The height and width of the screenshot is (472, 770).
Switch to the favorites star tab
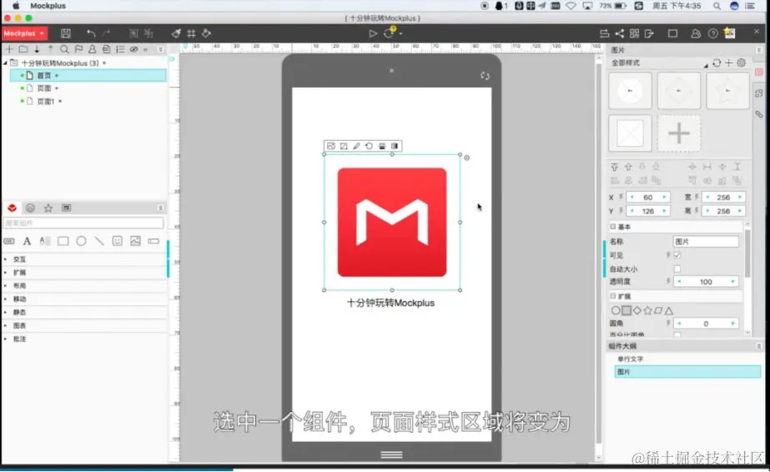(48, 208)
